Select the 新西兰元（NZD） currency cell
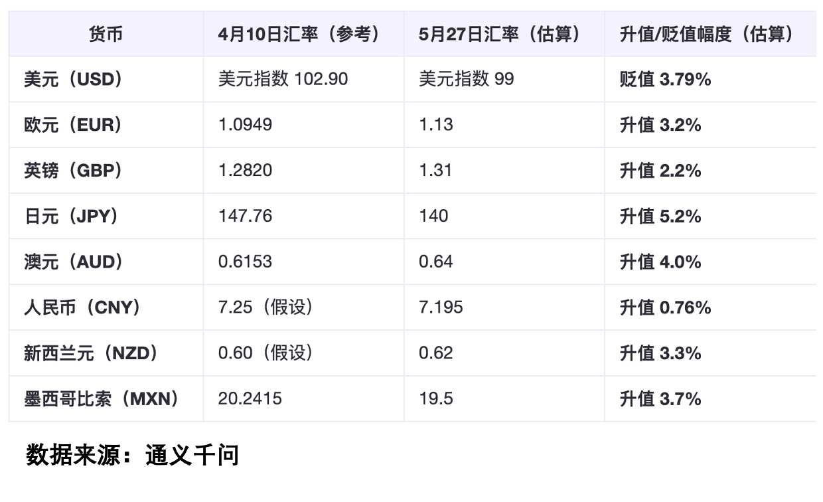 92,353
